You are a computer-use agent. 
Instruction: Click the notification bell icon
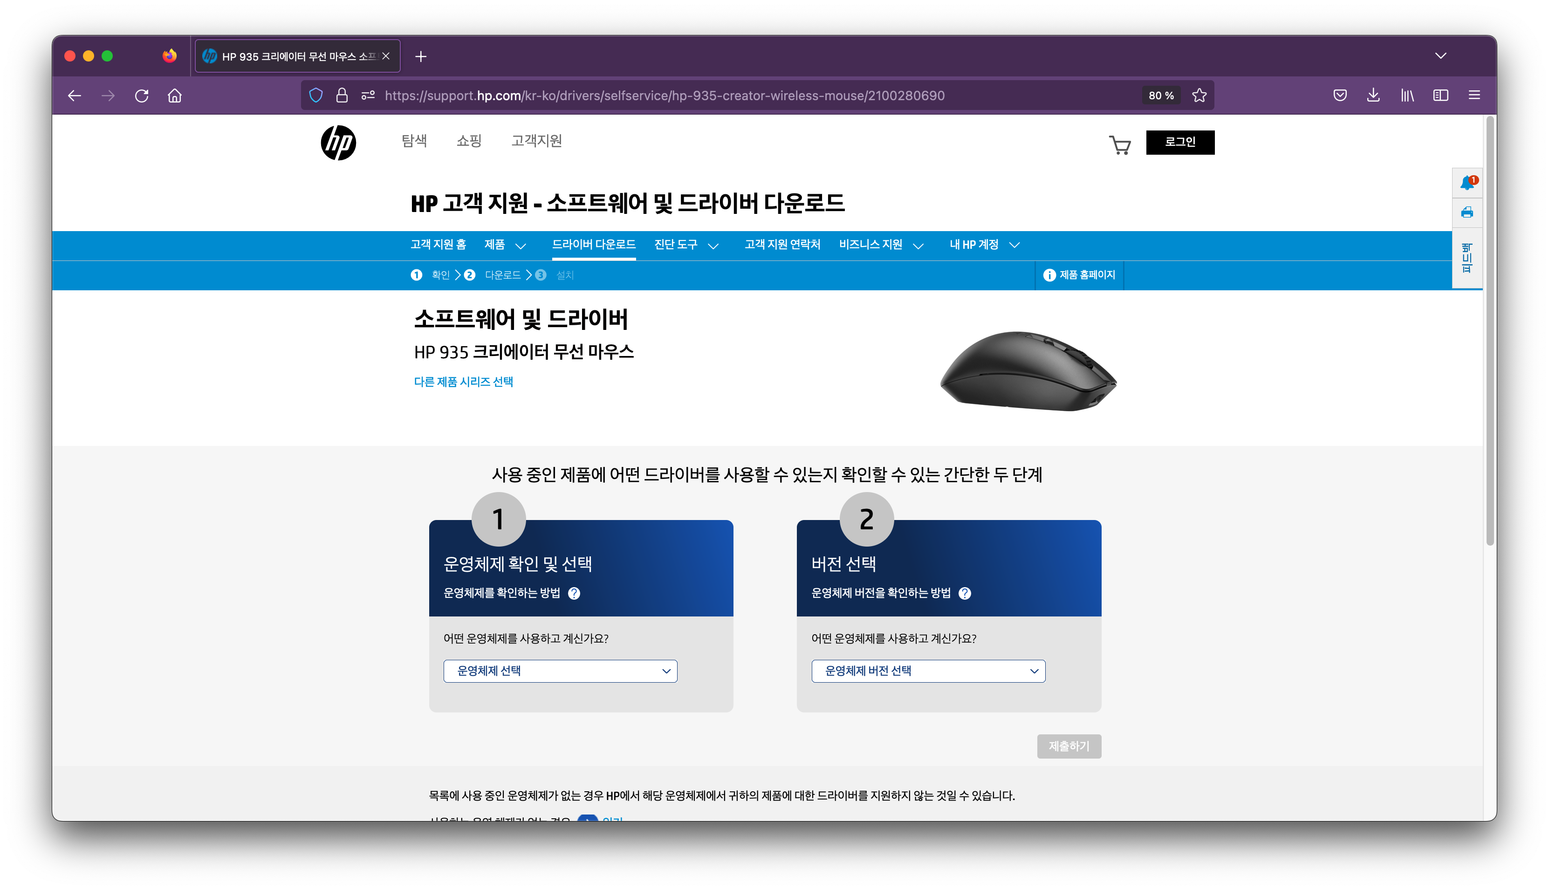[1467, 183]
